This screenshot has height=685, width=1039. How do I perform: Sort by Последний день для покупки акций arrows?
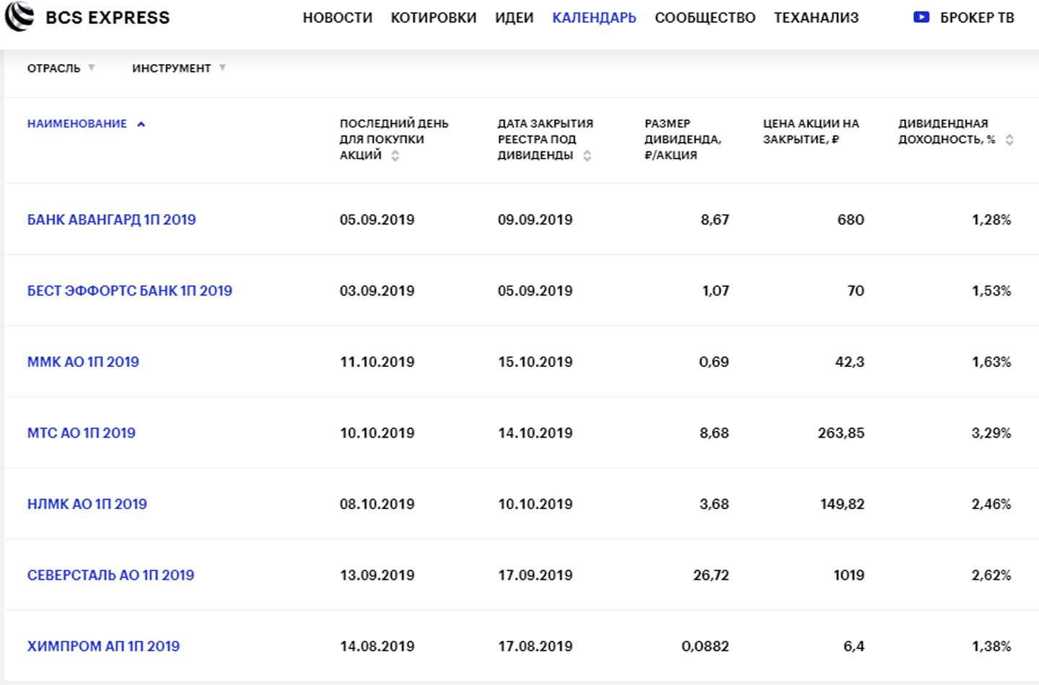point(395,156)
